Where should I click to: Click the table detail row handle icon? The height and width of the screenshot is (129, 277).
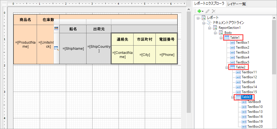point(56,48)
